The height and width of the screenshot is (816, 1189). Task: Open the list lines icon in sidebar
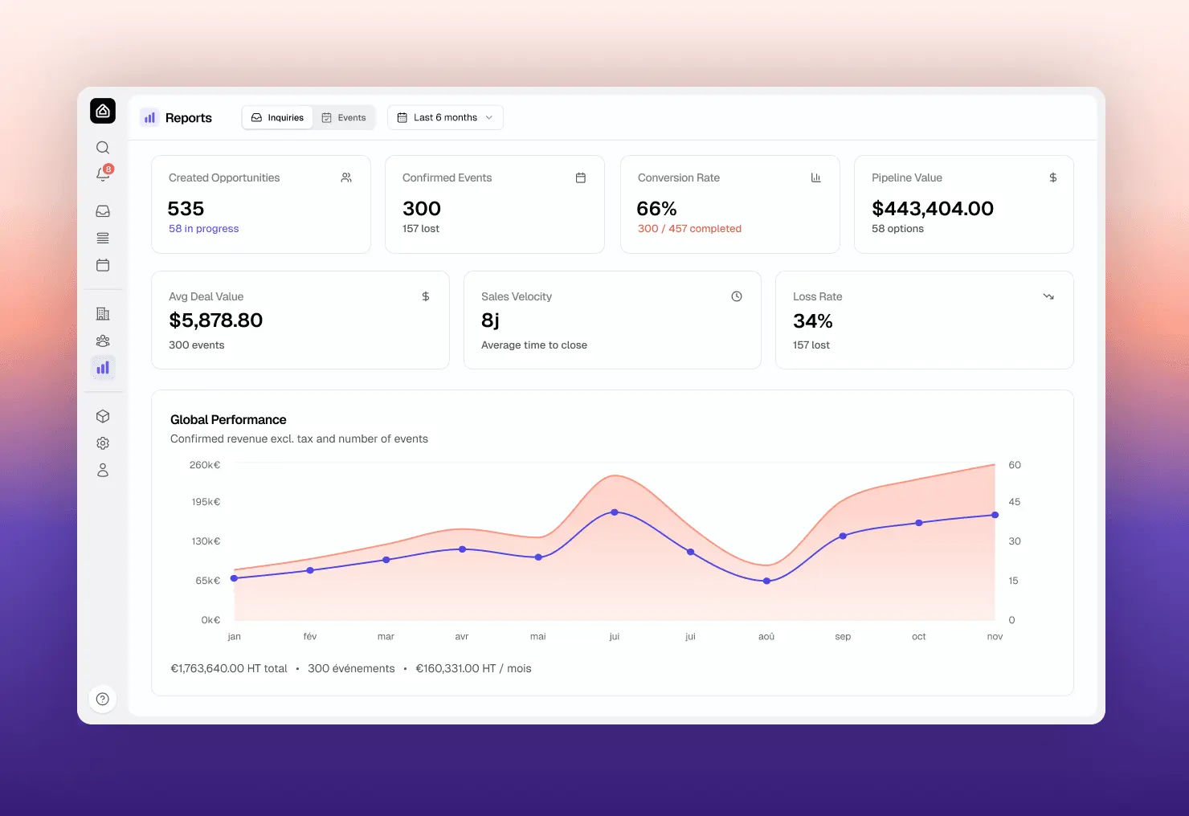click(103, 239)
